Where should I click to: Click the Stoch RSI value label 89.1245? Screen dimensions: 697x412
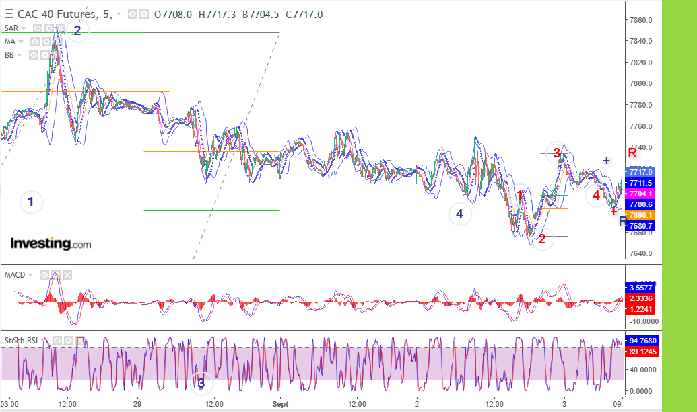coord(642,352)
